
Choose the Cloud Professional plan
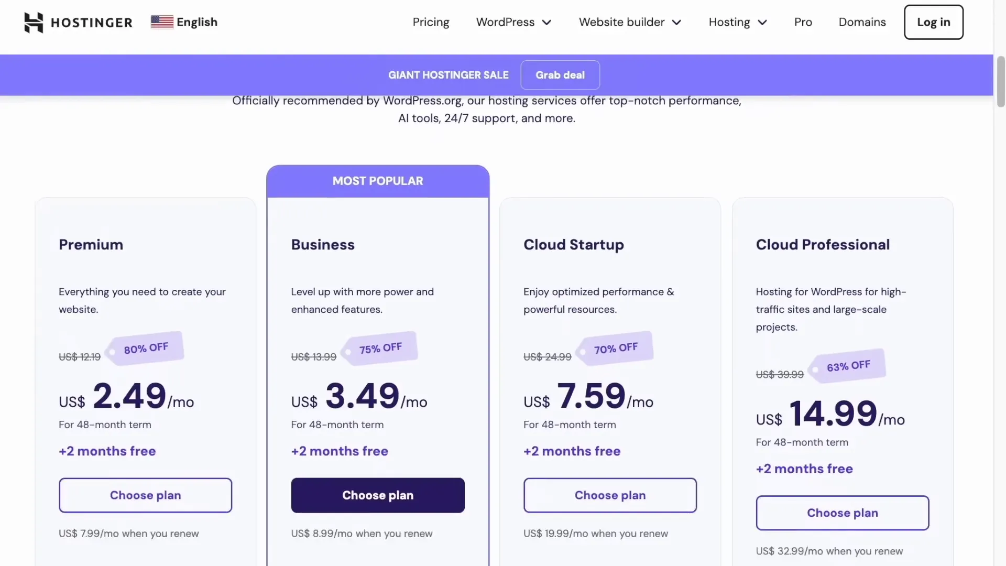coord(842,513)
